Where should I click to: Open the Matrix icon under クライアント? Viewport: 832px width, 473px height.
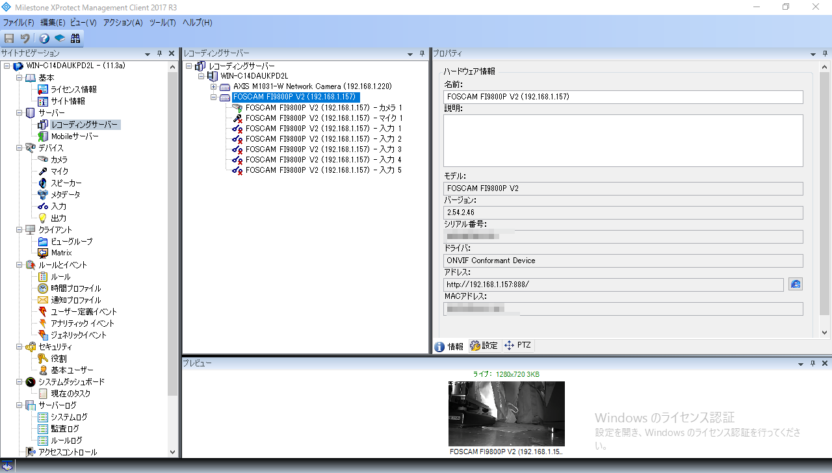tap(43, 253)
